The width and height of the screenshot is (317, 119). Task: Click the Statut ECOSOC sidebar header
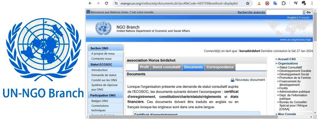click(106, 65)
